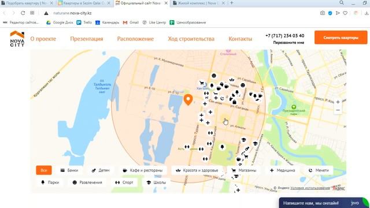Click the downloads icon in browser toolbar

pyautogui.click(x=367, y=13)
